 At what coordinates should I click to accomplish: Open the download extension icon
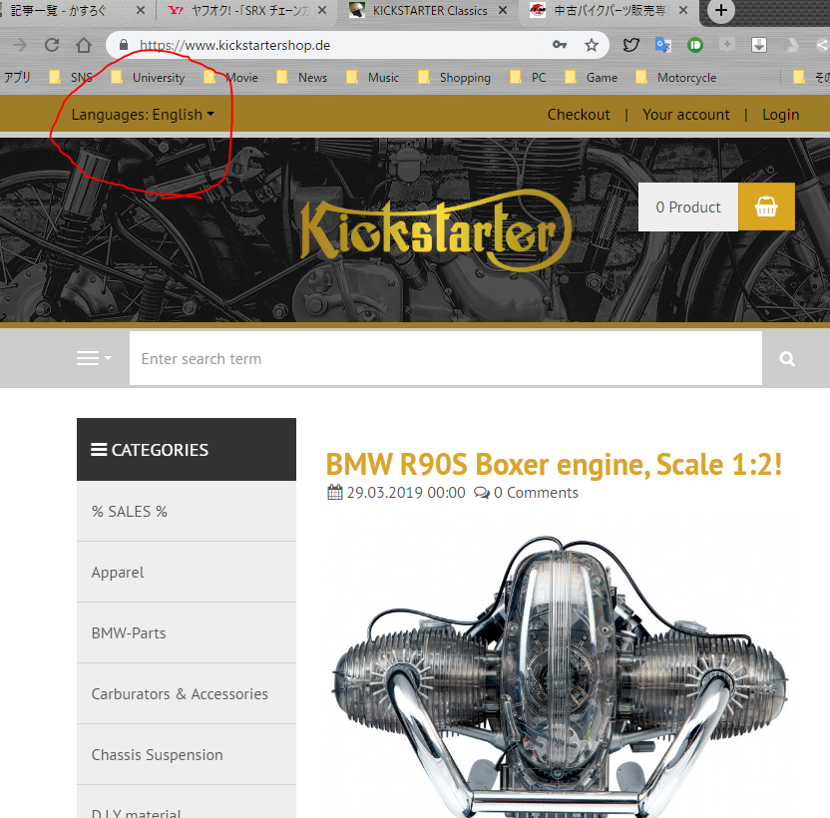759,45
